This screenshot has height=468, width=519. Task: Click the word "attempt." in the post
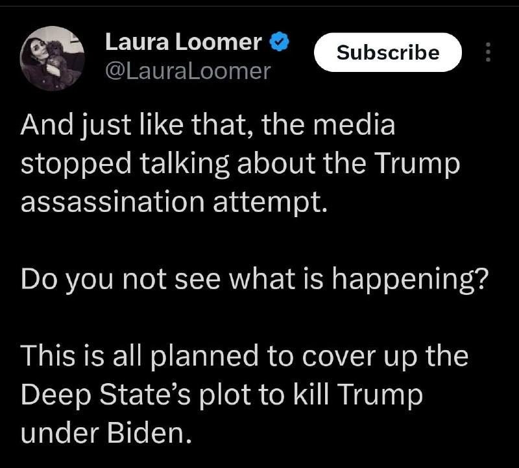[x=270, y=203]
